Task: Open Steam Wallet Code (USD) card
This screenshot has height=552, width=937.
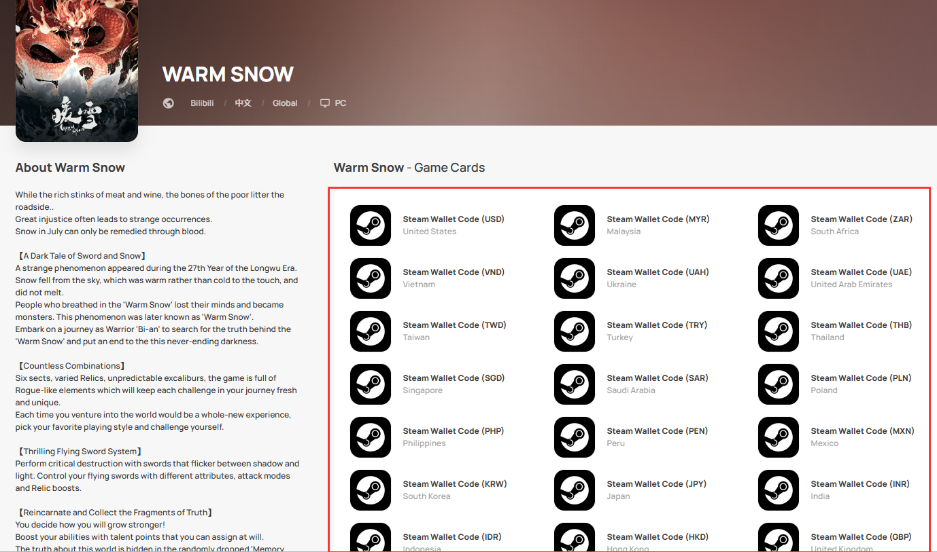Action: pyautogui.click(x=454, y=219)
